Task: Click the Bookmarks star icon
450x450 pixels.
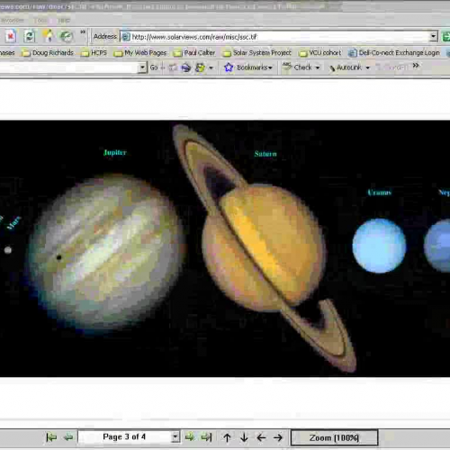Action: click(229, 67)
